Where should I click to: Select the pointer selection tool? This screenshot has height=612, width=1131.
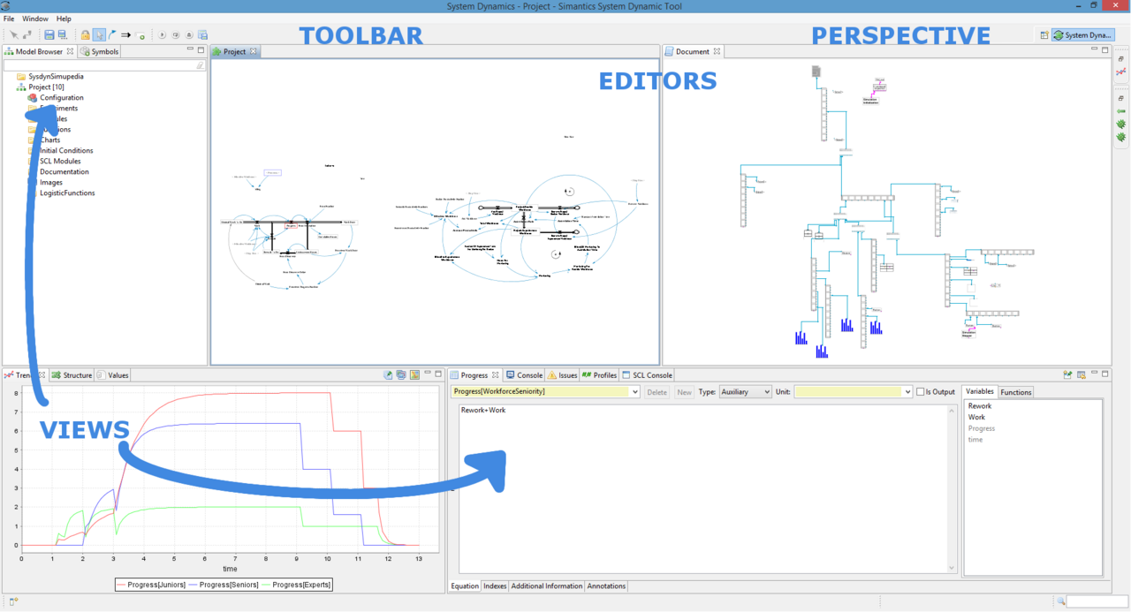pos(99,35)
